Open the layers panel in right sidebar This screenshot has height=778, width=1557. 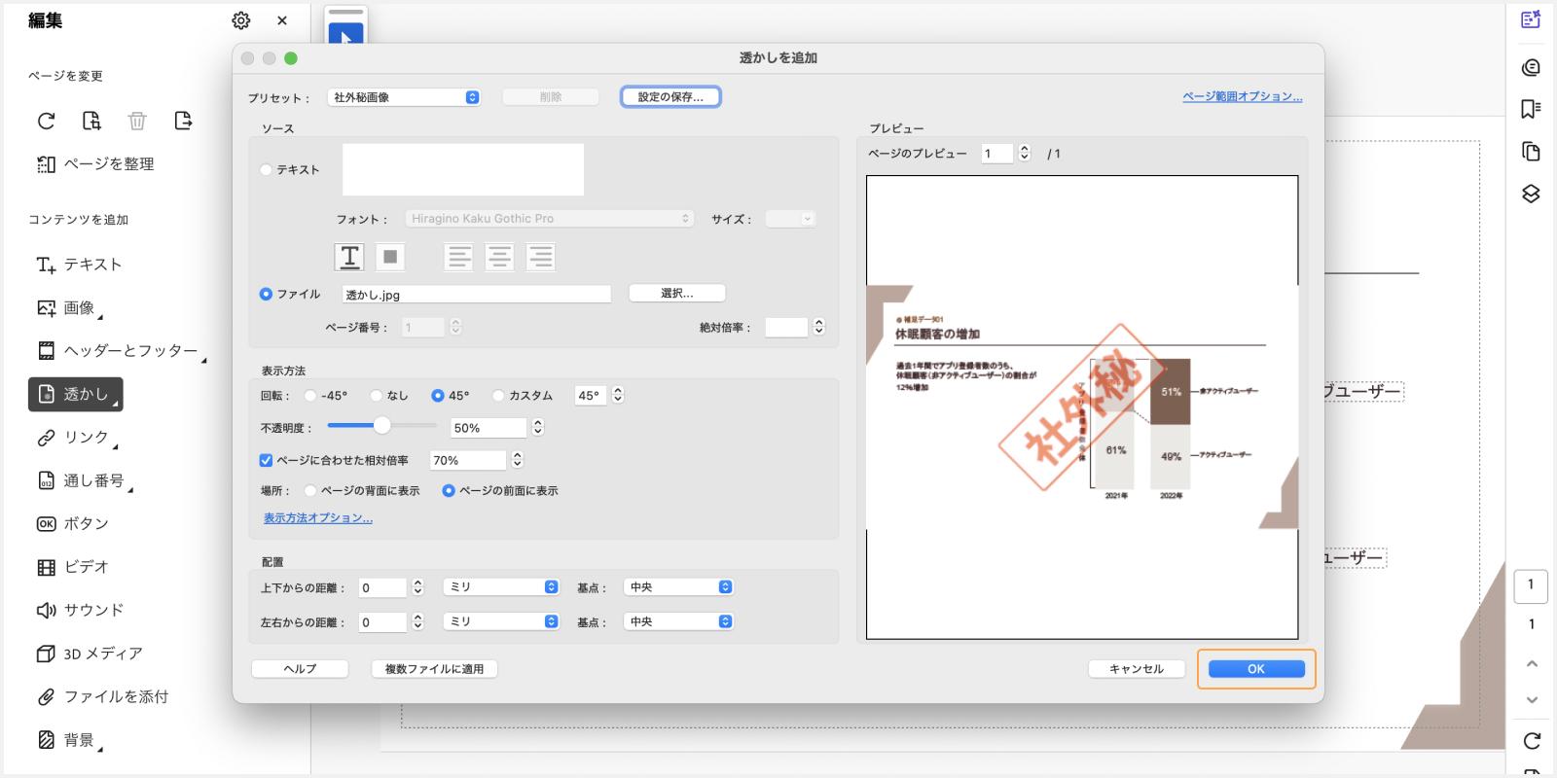point(1531,194)
